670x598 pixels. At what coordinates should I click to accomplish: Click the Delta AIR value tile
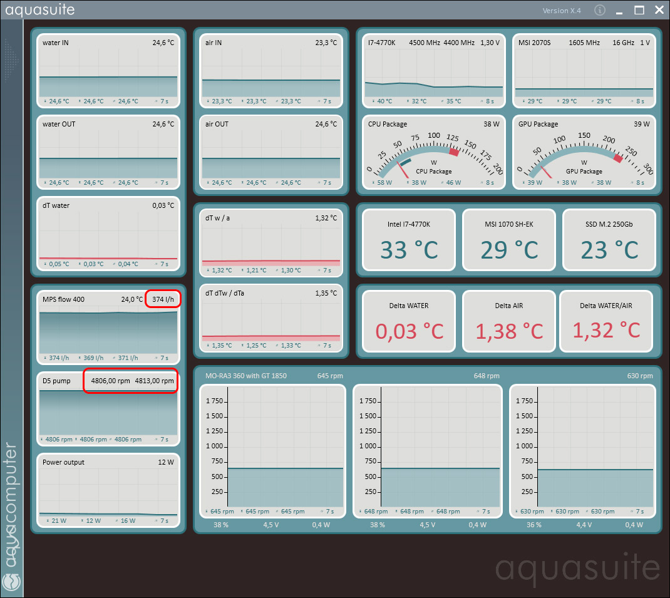click(509, 321)
